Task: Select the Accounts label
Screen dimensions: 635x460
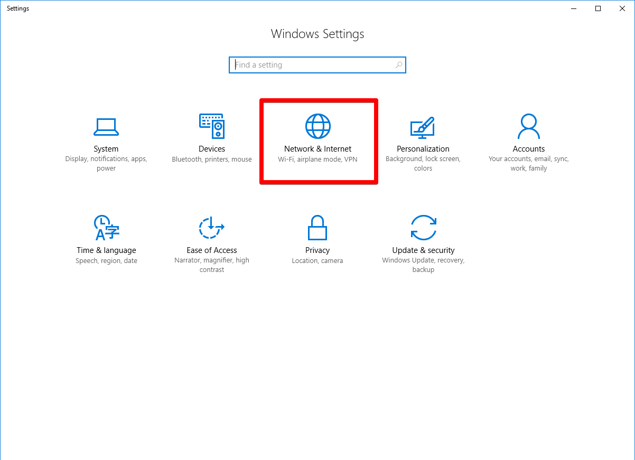Action: click(x=529, y=149)
